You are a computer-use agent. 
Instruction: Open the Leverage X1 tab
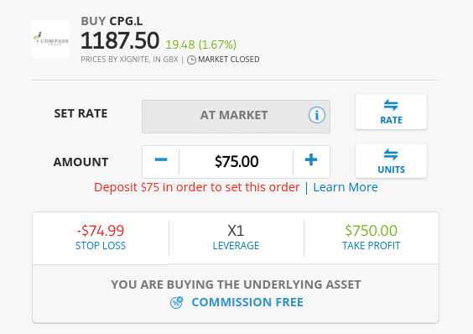[x=236, y=238]
